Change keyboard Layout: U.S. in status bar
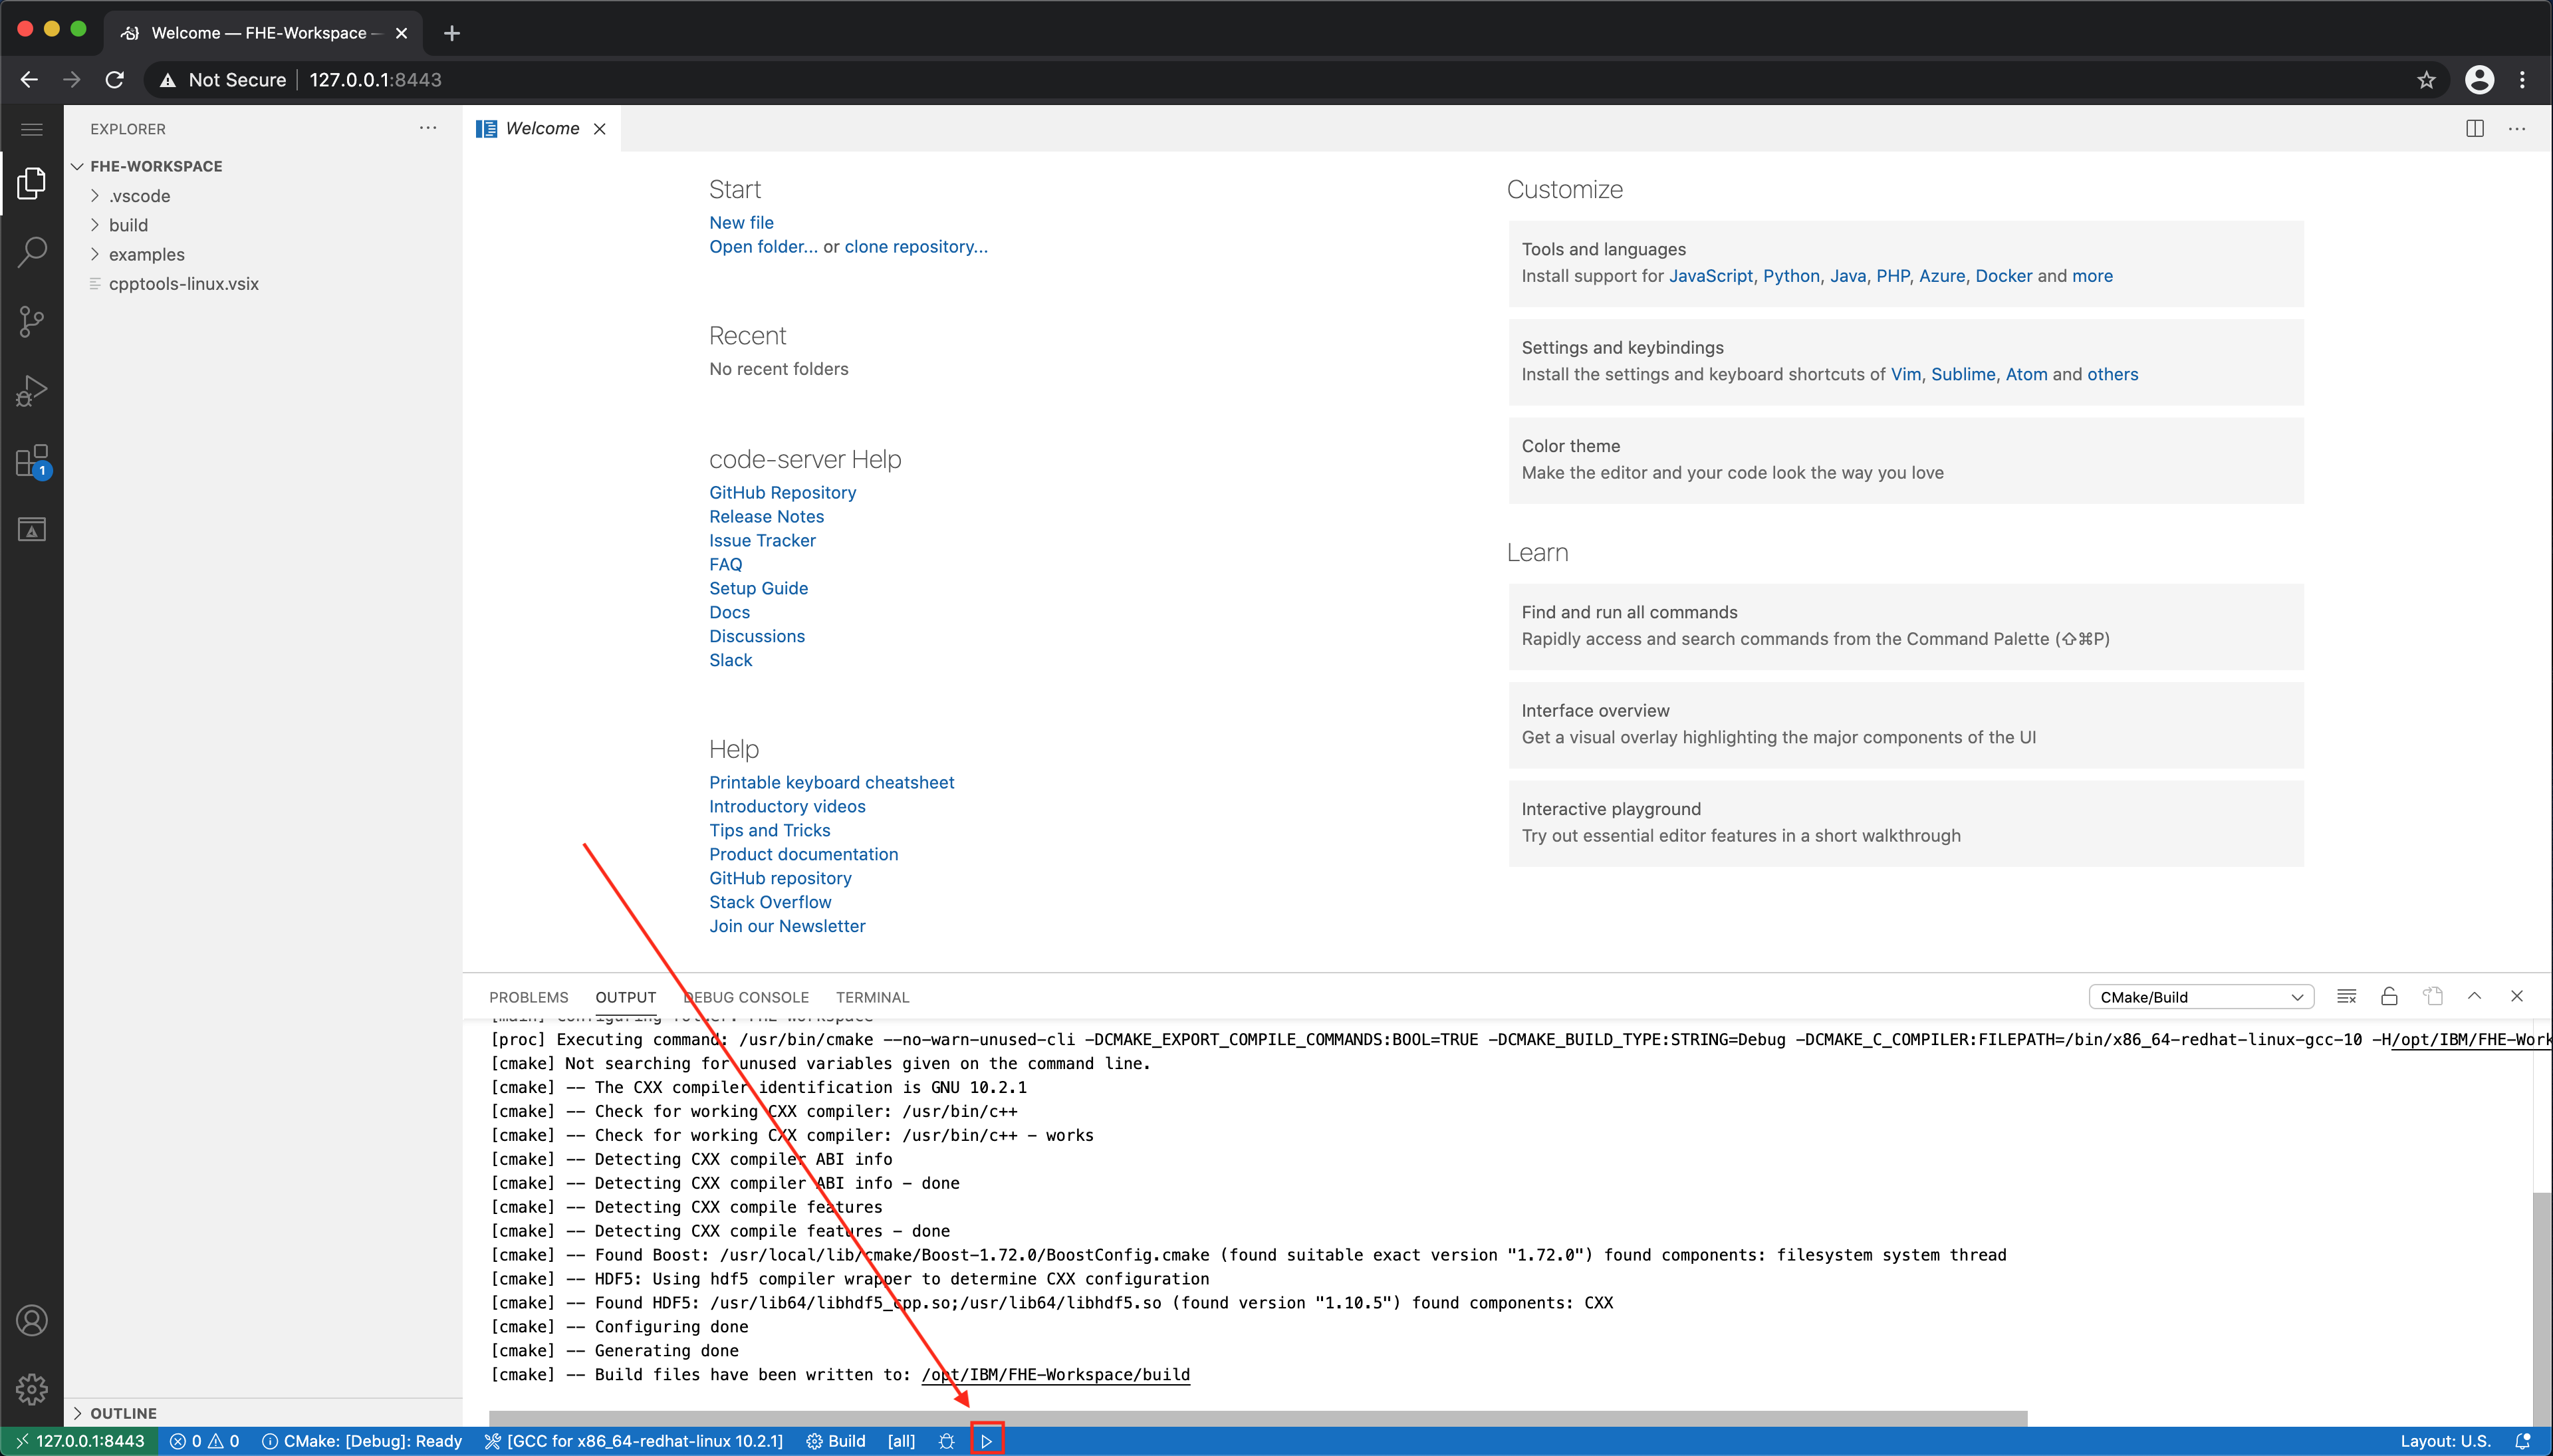The width and height of the screenshot is (2553, 1456). (x=2445, y=1441)
